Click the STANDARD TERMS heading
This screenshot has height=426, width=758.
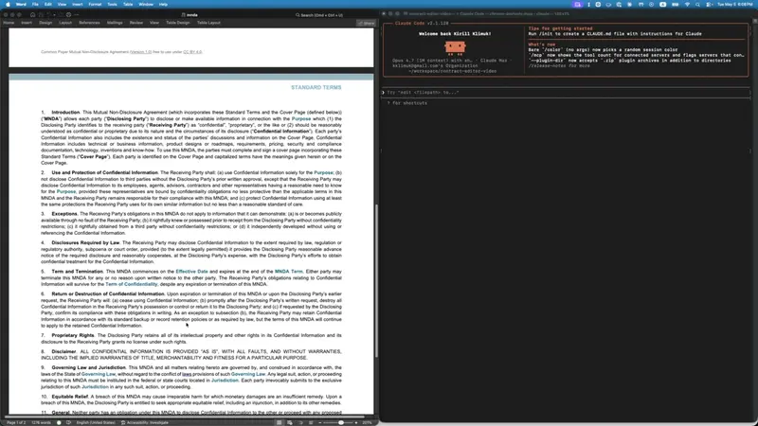tap(316, 87)
